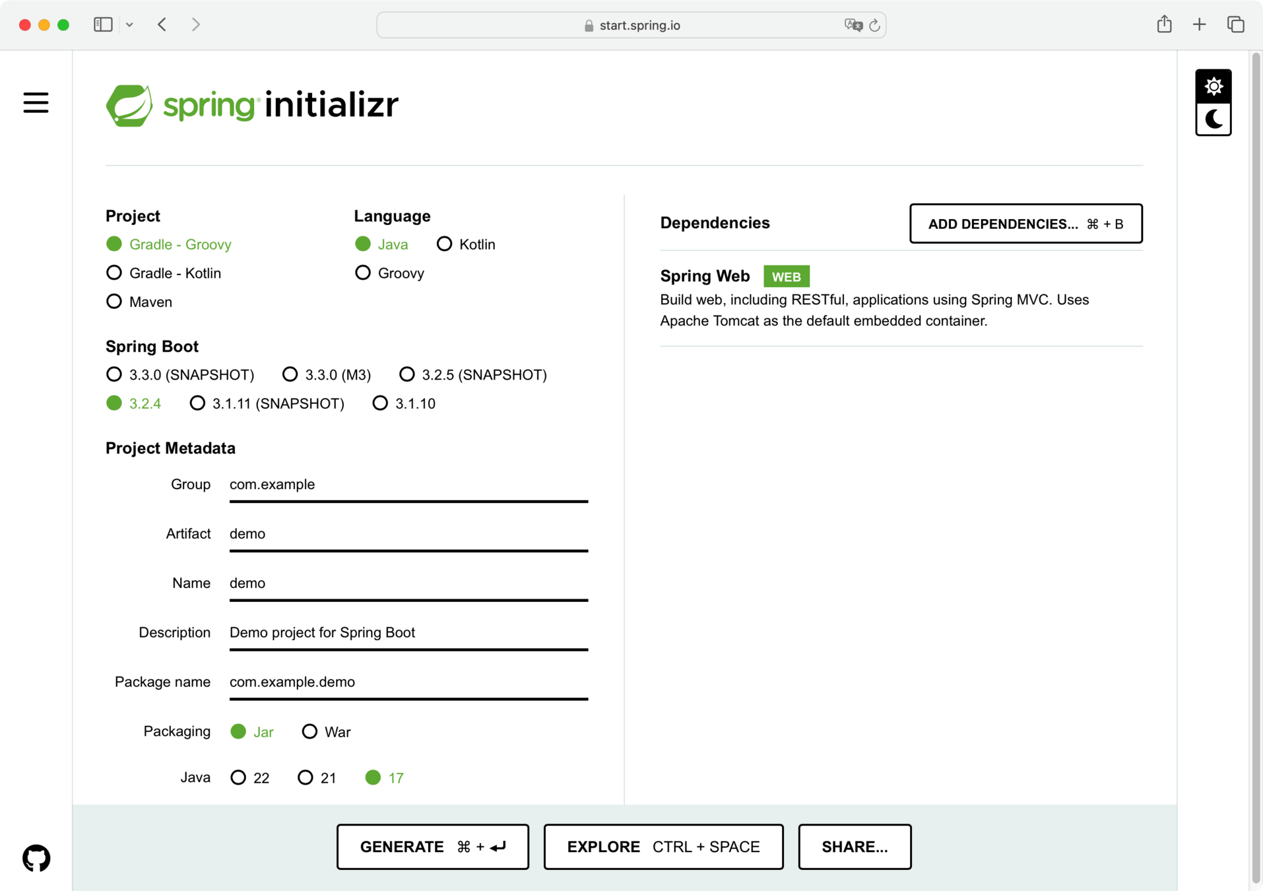
Task: Click the Add Dependencies button
Action: click(1025, 224)
